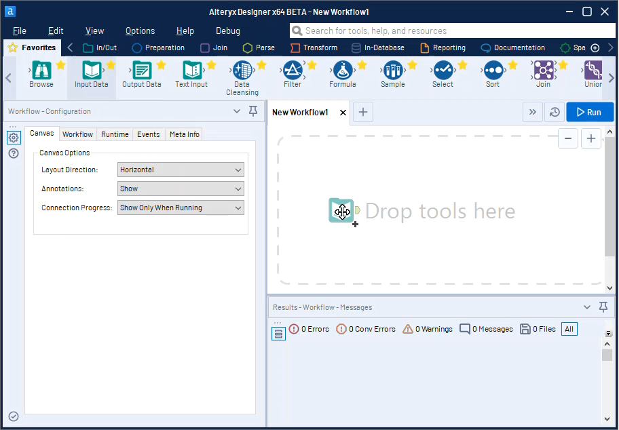The width and height of the screenshot is (619, 430).
Task: Pin the Results Messages panel
Action: pyautogui.click(x=603, y=307)
